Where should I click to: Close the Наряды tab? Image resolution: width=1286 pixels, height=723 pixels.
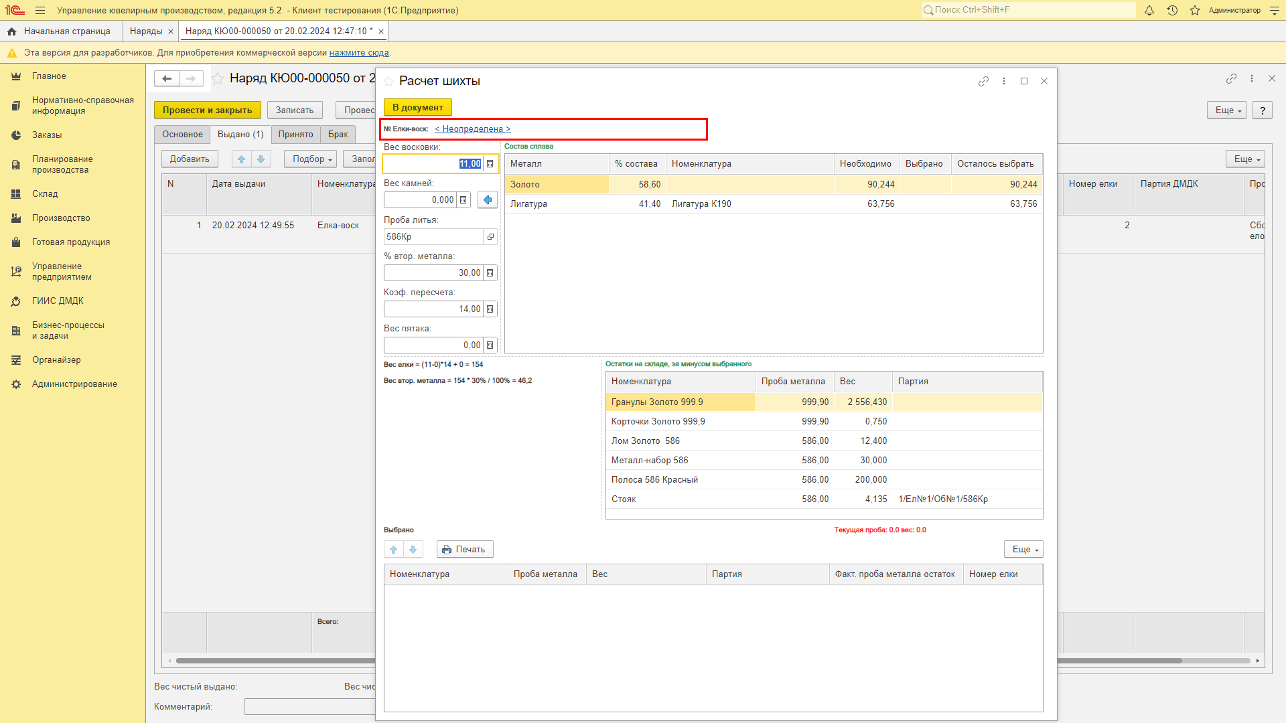click(171, 31)
